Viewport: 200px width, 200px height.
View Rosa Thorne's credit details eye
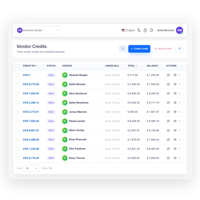point(175,158)
